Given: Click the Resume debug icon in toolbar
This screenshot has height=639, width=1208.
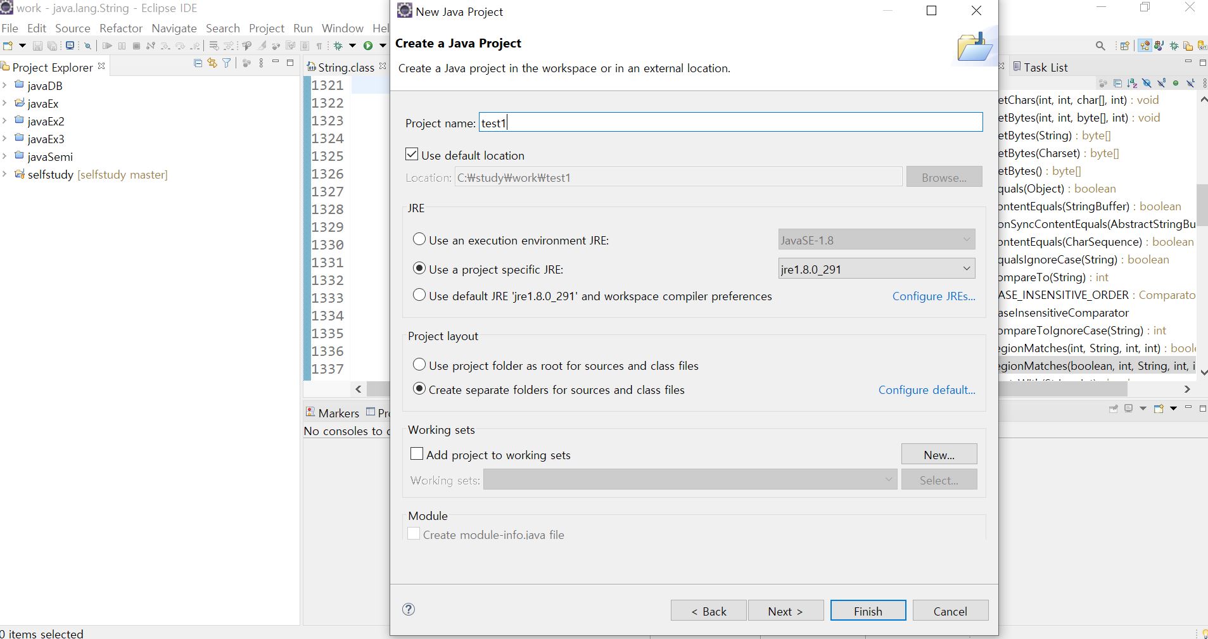Looking at the screenshot, I should [107, 46].
